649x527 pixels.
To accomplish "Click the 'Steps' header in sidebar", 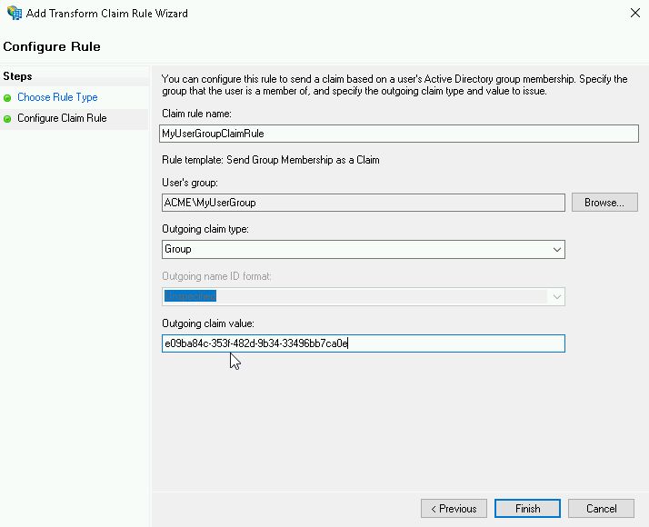I will (x=17, y=76).
